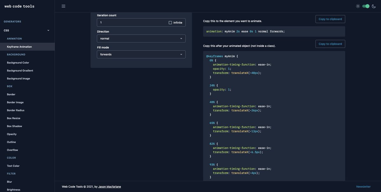Open the Overflow generator
Image resolution: width=381 pixels, height=192 pixels.
click(12, 150)
